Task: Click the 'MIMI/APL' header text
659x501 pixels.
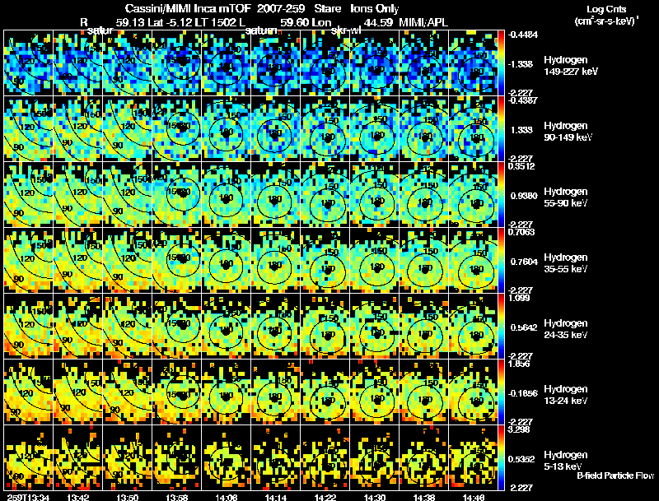Action: tap(423, 22)
